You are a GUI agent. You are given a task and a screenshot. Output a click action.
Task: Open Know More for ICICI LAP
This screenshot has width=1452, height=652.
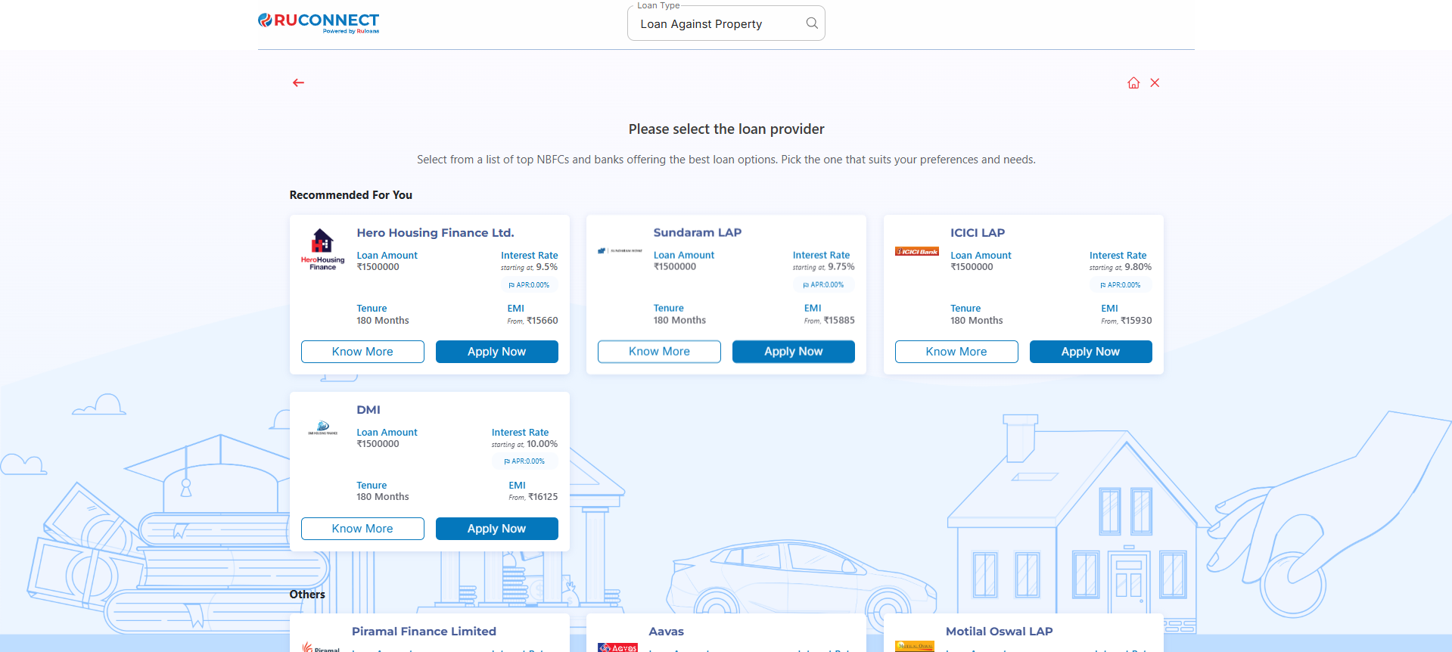(956, 352)
